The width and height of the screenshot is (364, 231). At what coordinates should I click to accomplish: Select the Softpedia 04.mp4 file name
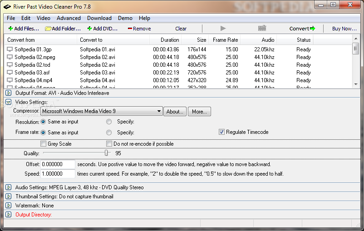34,80
